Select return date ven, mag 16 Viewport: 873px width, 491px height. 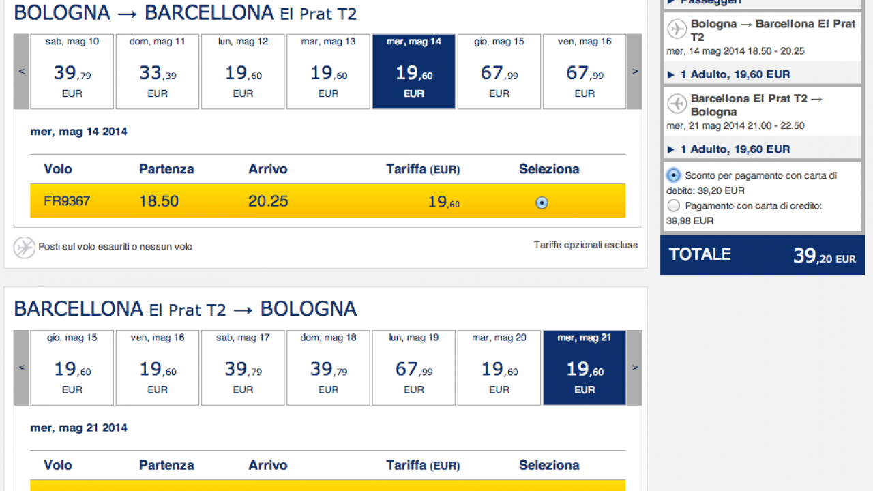pos(158,368)
